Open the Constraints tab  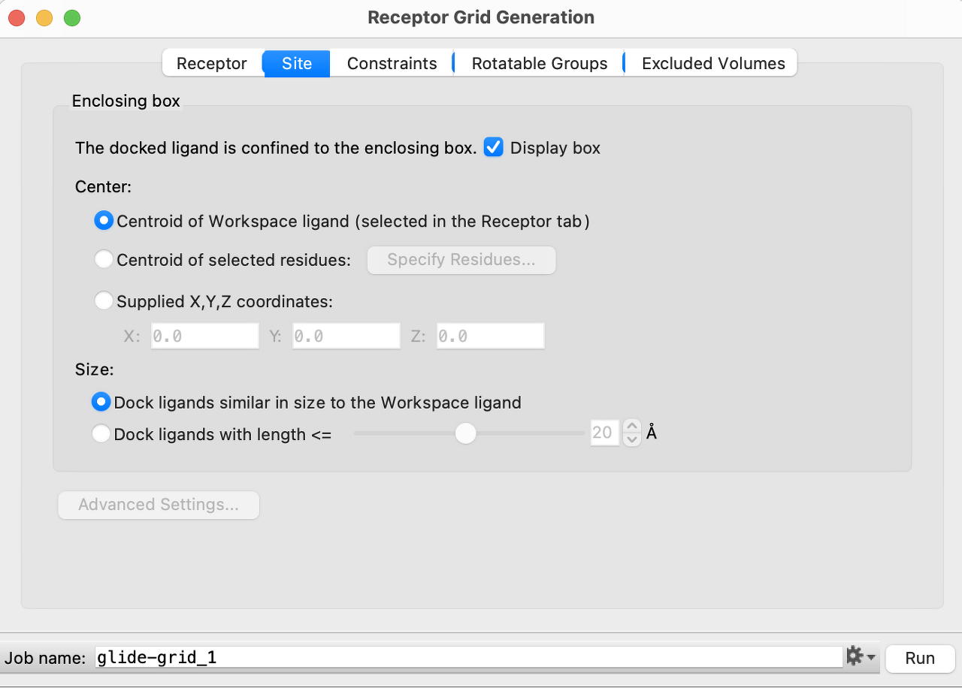click(x=391, y=63)
